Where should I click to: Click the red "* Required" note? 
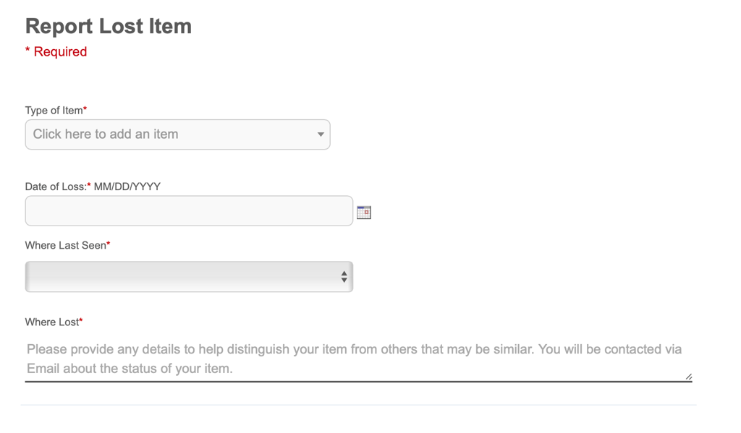[x=56, y=52]
